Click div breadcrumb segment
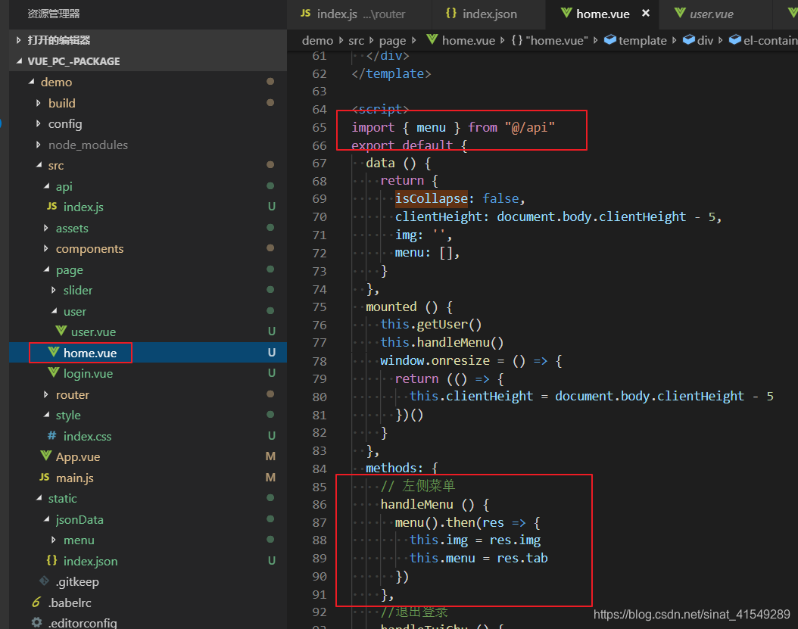Image resolution: width=798 pixels, height=629 pixels. pyautogui.click(x=705, y=40)
